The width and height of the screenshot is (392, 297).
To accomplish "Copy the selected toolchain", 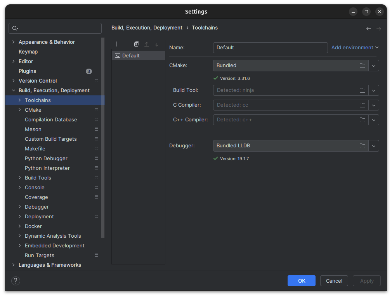I will point(137,44).
